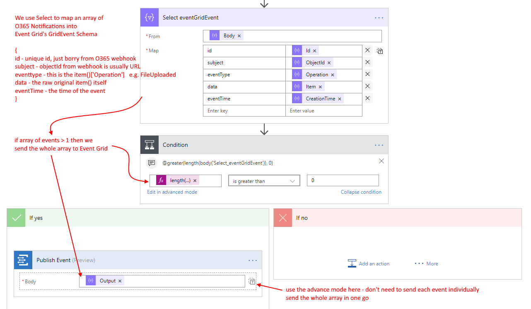Click the Collapse condition link
Screen dimensions: 531x309
tap(361, 192)
